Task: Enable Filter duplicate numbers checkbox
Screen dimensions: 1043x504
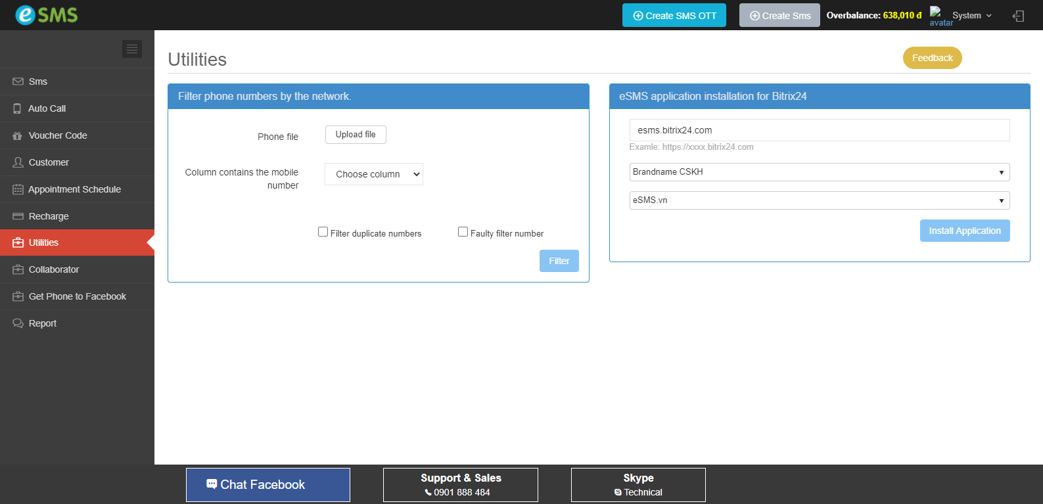Action: coord(323,232)
